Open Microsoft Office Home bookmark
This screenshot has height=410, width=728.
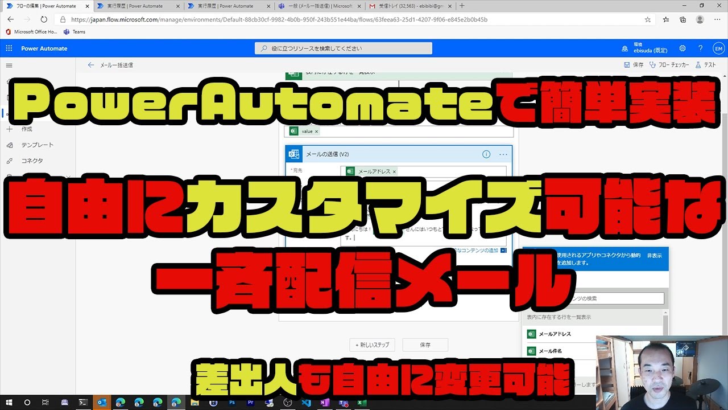tap(31, 32)
